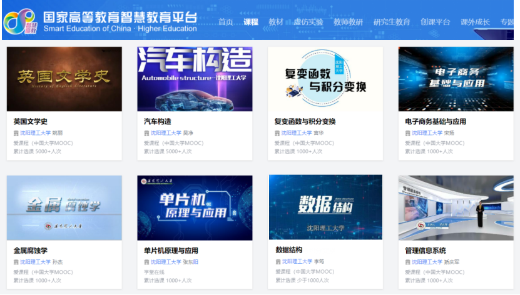The width and height of the screenshot is (520, 295).
Task: Click the 数据结构 course title
Action: tap(289, 250)
